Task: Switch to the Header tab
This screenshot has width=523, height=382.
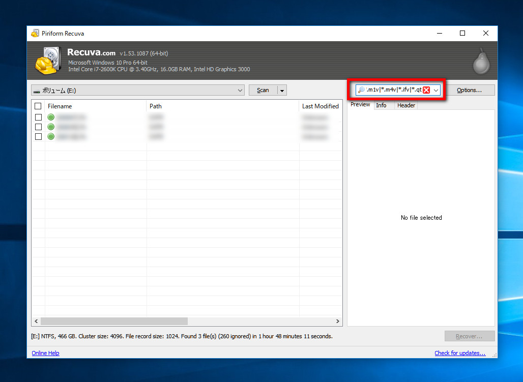Action: (x=406, y=105)
